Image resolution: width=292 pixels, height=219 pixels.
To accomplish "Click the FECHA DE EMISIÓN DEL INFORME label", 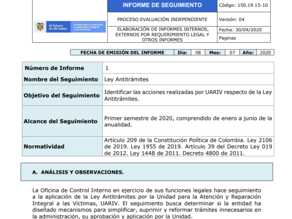I will pos(122,53).
